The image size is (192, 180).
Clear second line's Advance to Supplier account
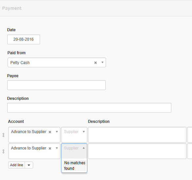[50, 148]
